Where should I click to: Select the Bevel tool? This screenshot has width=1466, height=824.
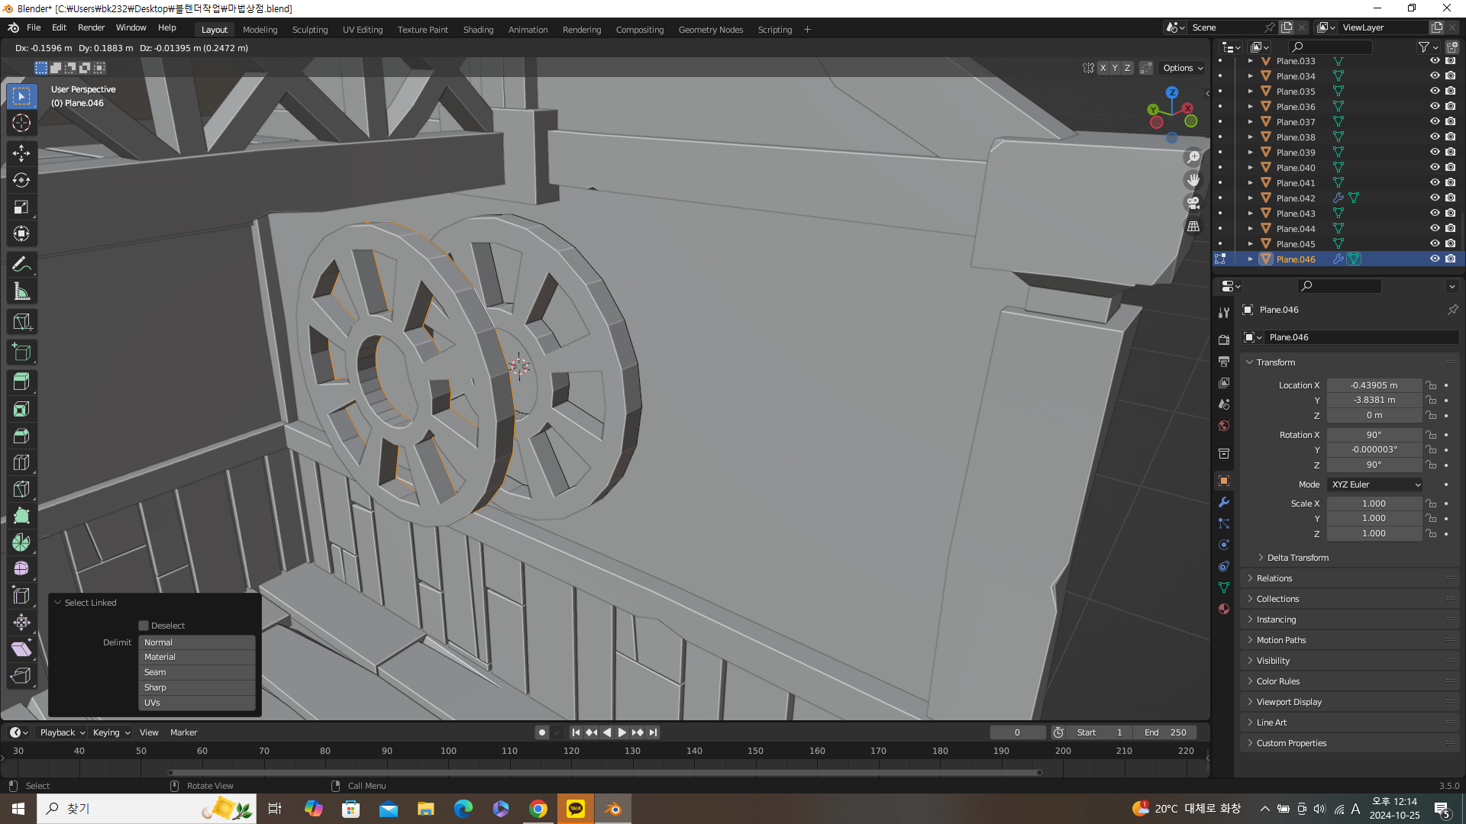click(x=21, y=436)
